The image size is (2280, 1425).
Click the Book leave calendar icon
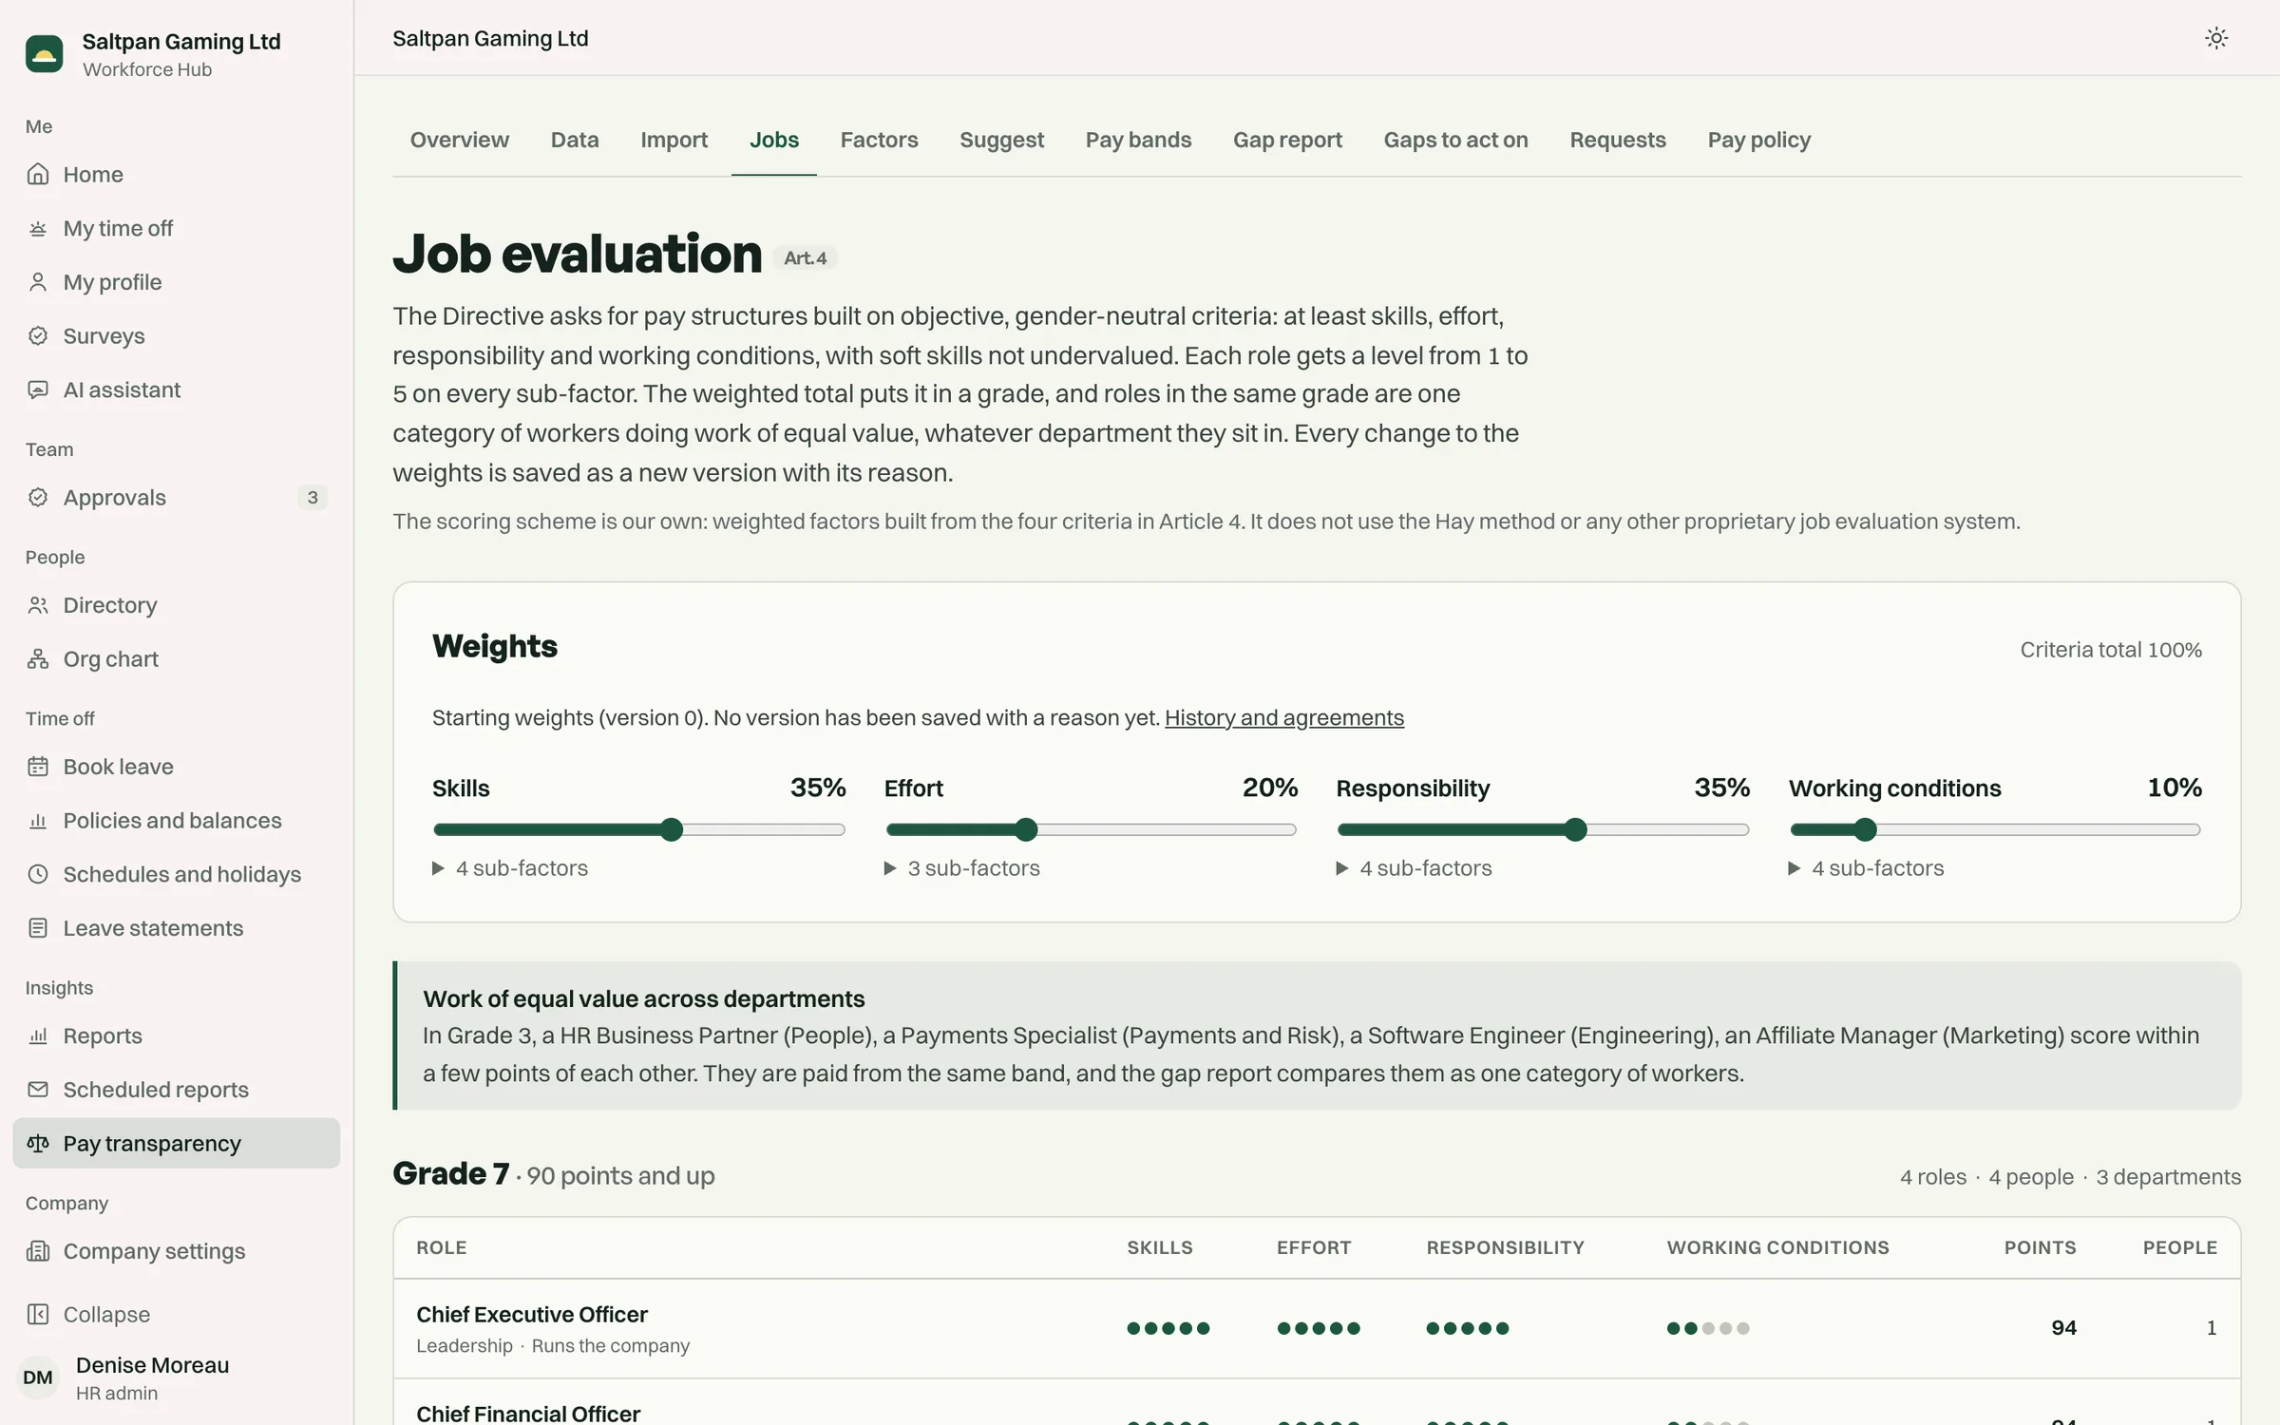click(38, 767)
